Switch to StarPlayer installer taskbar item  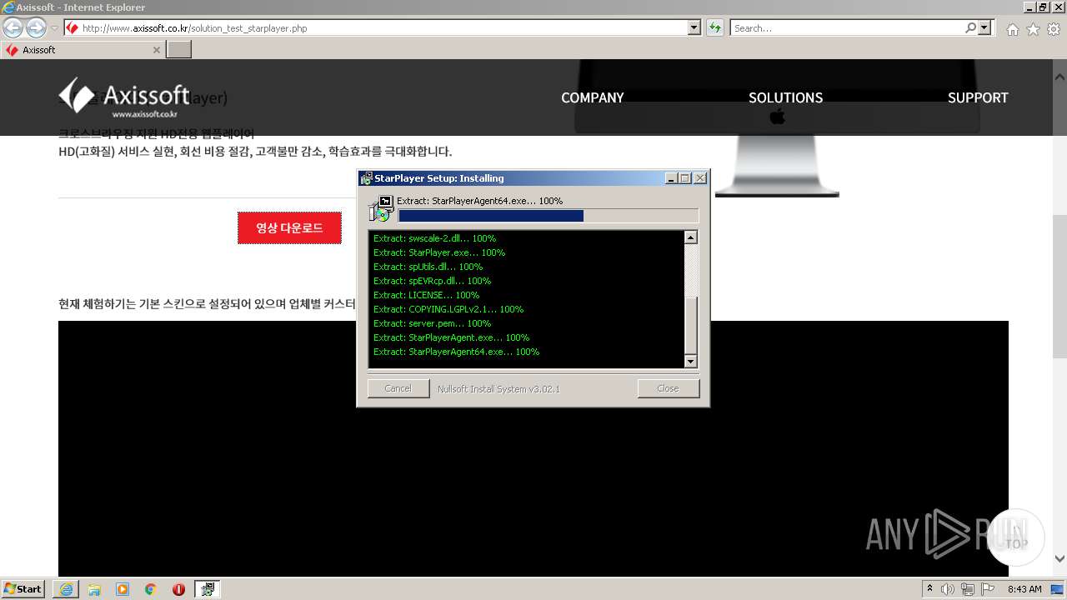[208, 589]
